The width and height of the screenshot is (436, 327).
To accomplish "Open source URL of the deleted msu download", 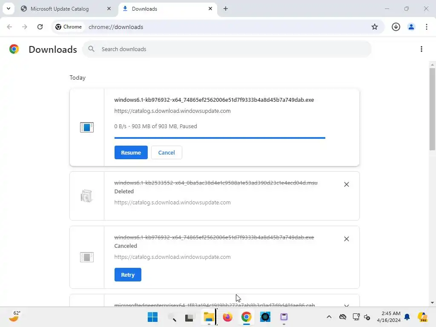I will click(172, 202).
